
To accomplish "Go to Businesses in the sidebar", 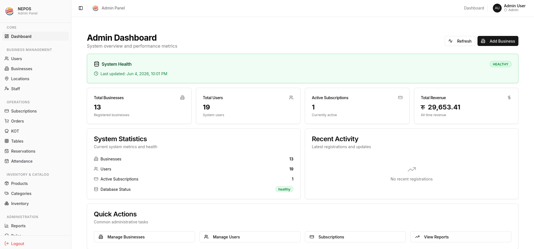I will click(x=35, y=69).
